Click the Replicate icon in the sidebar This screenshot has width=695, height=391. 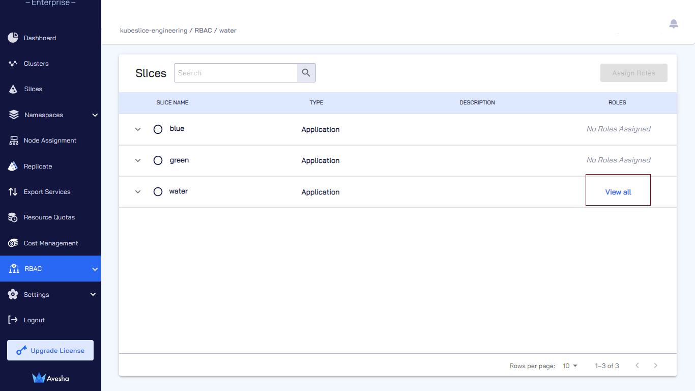click(13, 166)
